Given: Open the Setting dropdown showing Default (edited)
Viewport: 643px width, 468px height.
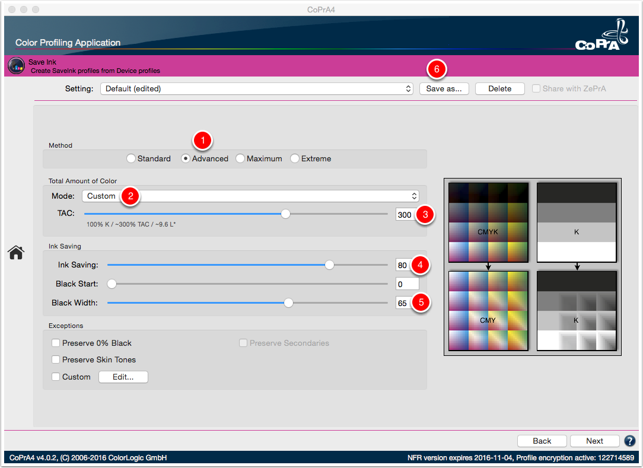Looking at the screenshot, I should click(x=257, y=88).
